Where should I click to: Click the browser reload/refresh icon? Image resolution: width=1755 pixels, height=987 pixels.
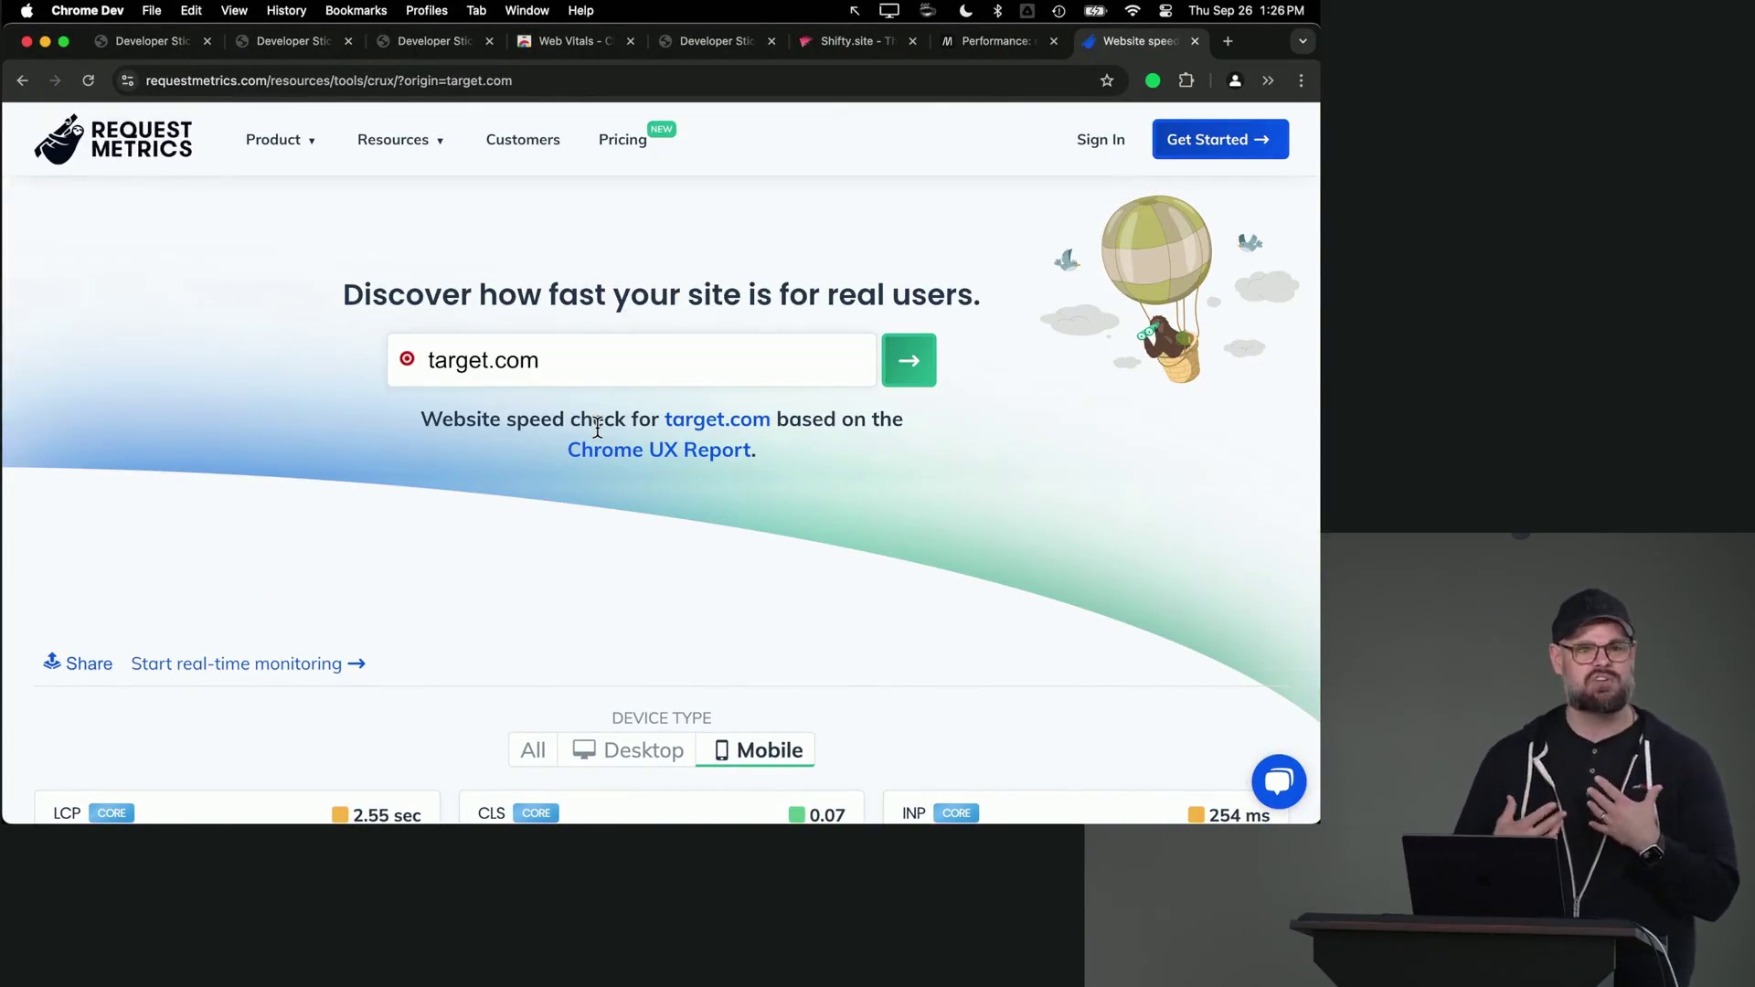[x=88, y=80]
